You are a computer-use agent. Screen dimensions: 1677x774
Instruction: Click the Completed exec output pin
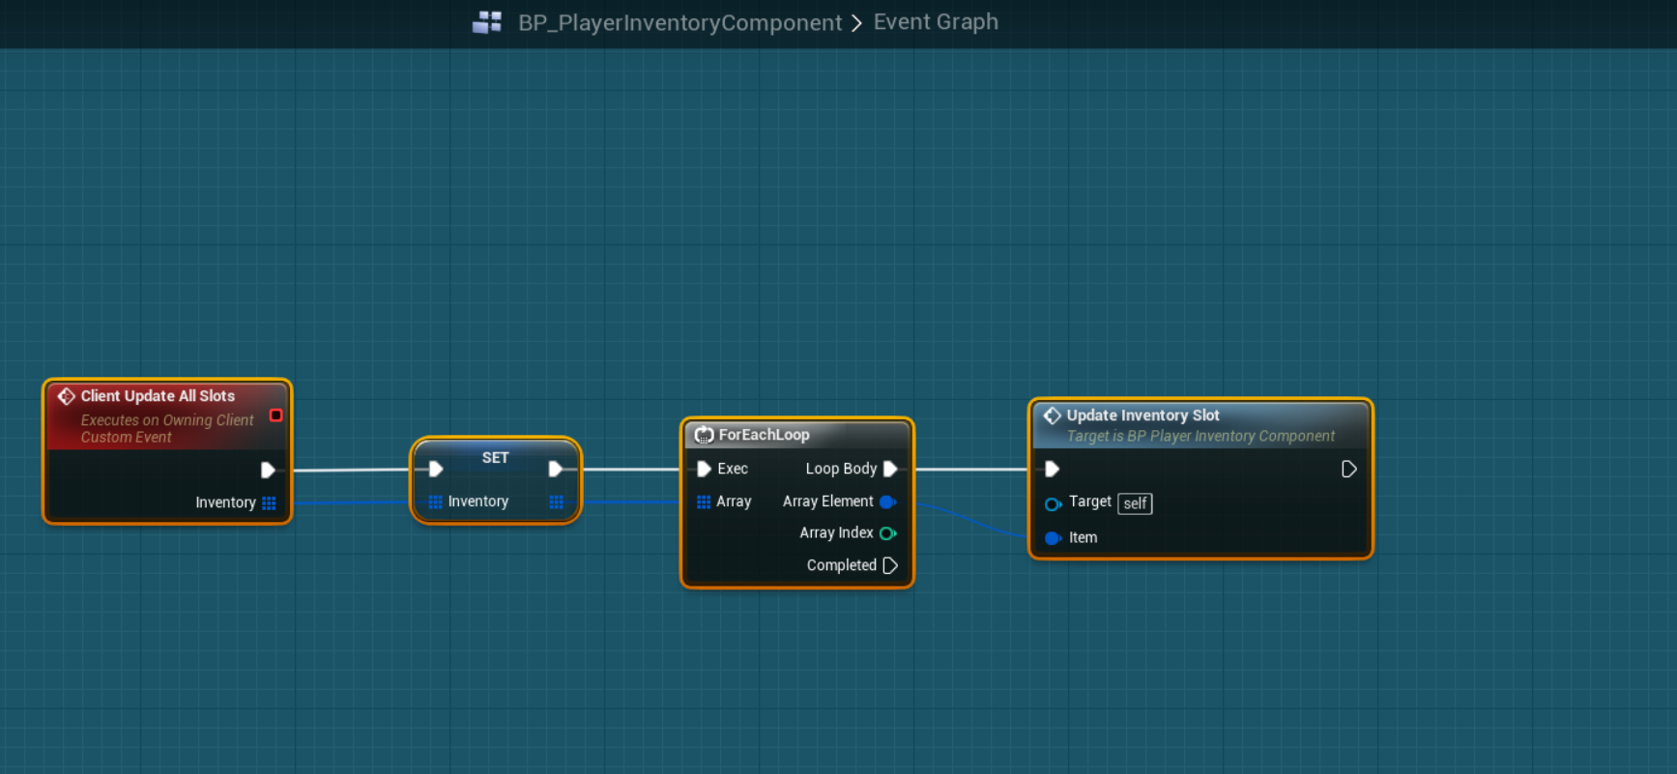(x=890, y=565)
